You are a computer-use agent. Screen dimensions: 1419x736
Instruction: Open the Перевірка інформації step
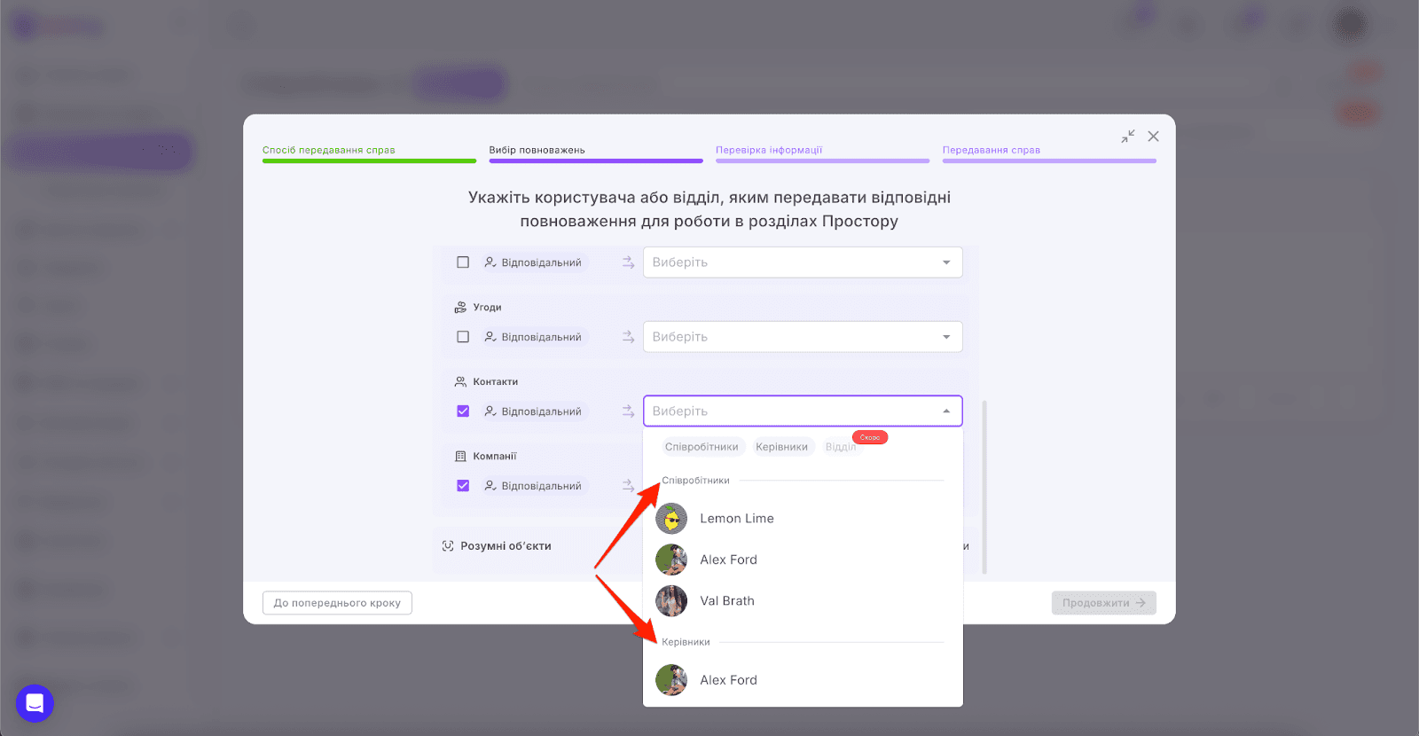[822, 153]
